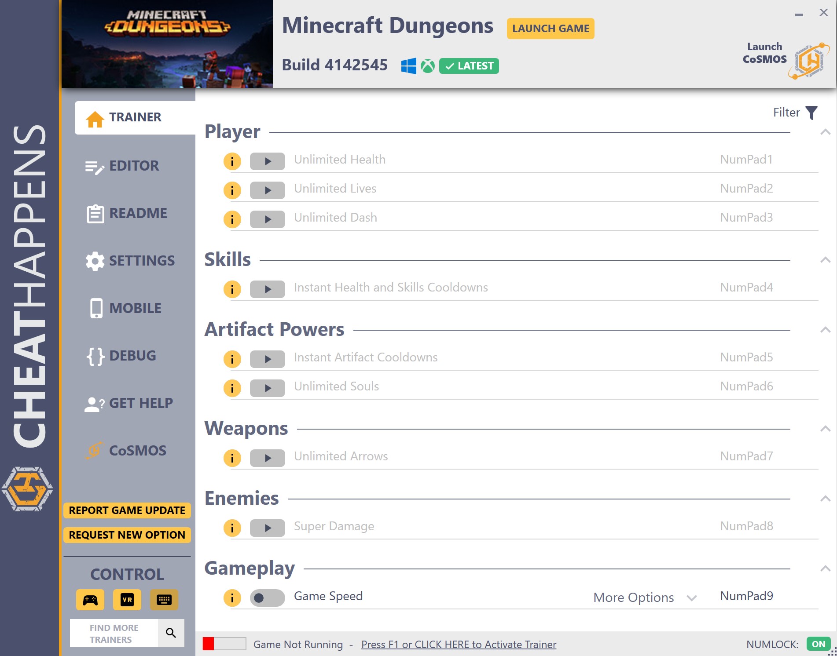The height and width of the screenshot is (656, 837).
Task: Open info for Unlimited Health
Action: click(232, 161)
